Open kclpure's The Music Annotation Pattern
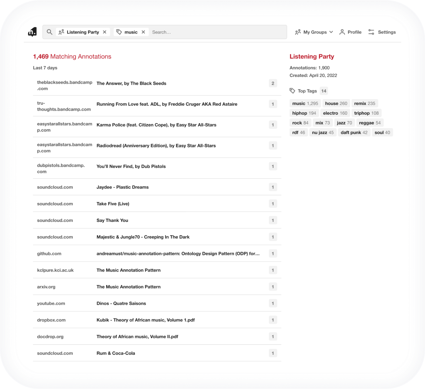This screenshot has width=425, height=389. 129,270
